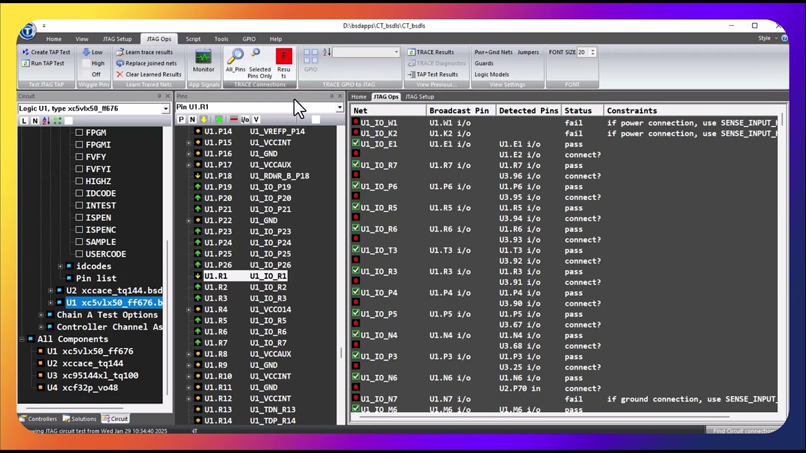Screen dimensions: 806x453
Task: Collapse the All Components node
Action: pos(22,339)
